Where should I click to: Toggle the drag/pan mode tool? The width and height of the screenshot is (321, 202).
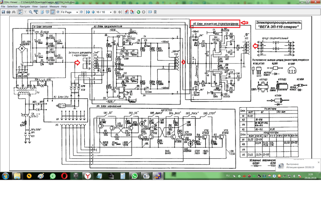pos(20,12)
